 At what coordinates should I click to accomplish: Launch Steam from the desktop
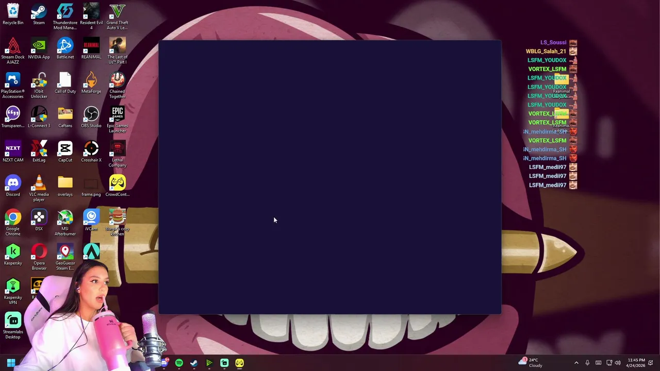pyautogui.click(x=39, y=14)
